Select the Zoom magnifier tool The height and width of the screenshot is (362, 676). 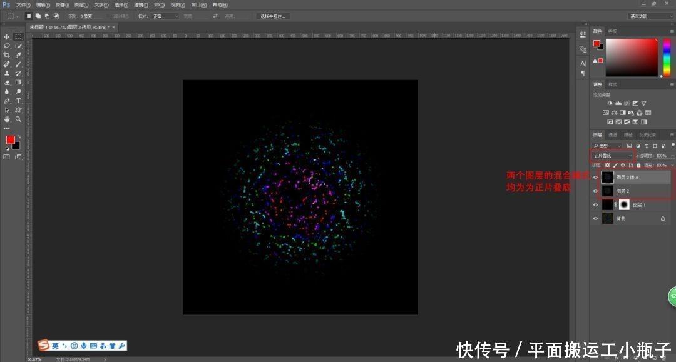pos(18,119)
